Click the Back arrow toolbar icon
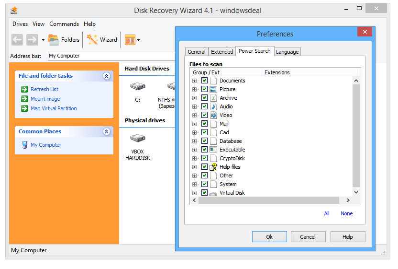 tap(17, 40)
